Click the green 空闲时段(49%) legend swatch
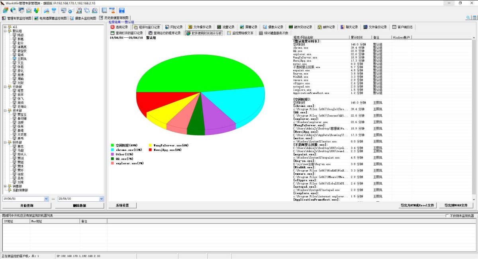 point(113,145)
